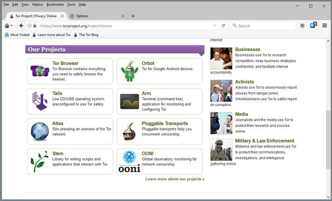Open the File menu
Image resolution: width=332 pixels, height=201 pixels.
[6, 5]
